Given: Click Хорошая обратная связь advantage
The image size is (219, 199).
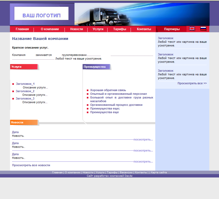Looking at the screenshot, I should coord(108,90).
